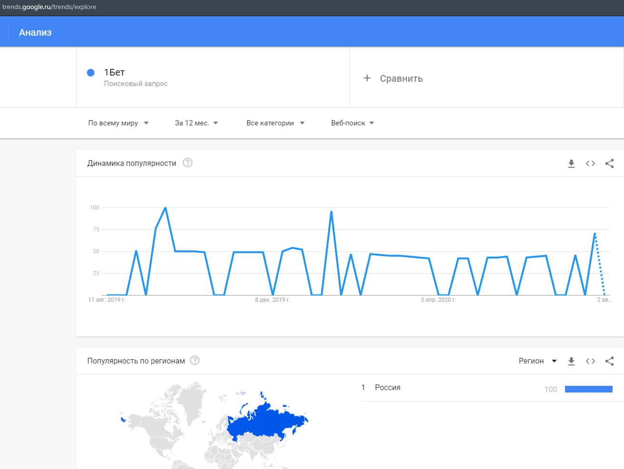Open the Веб-поиск search type dropdown
Image resolution: width=624 pixels, height=469 pixels.
coord(352,123)
